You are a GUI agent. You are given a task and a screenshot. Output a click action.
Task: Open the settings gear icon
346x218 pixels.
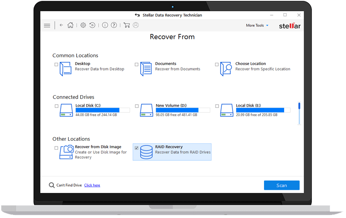pos(83,25)
